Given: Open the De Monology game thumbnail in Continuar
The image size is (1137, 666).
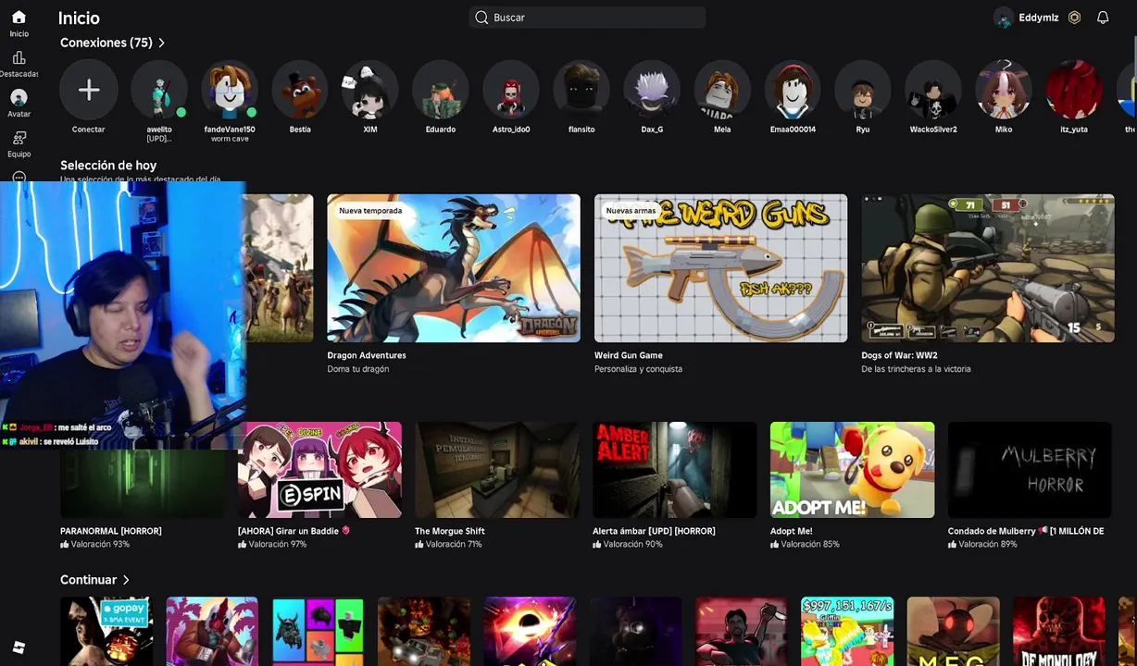Looking at the screenshot, I should [1059, 632].
